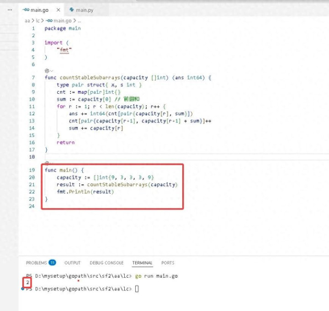Image resolution: width=329 pixels, height=311 pixels.
Task: Switch to the main.py editor tab
Action: coord(85,10)
